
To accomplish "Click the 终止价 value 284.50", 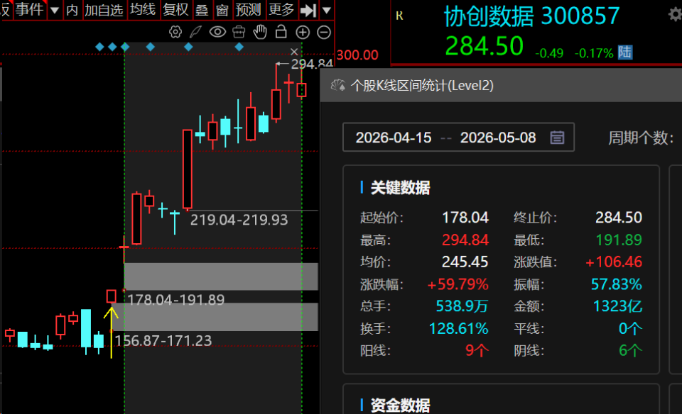I will pyautogui.click(x=619, y=218).
